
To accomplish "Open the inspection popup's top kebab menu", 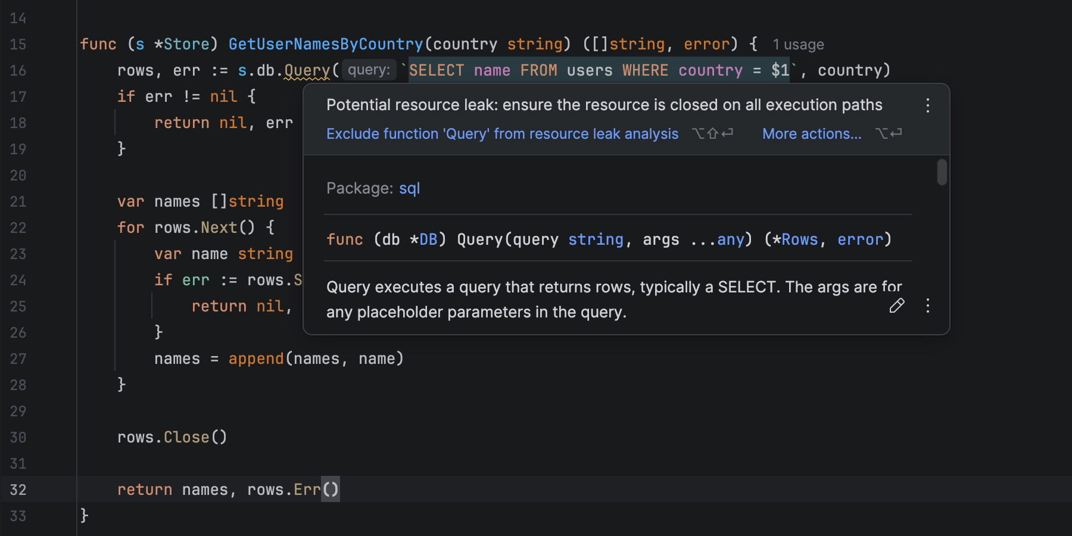I will (x=927, y=106).
